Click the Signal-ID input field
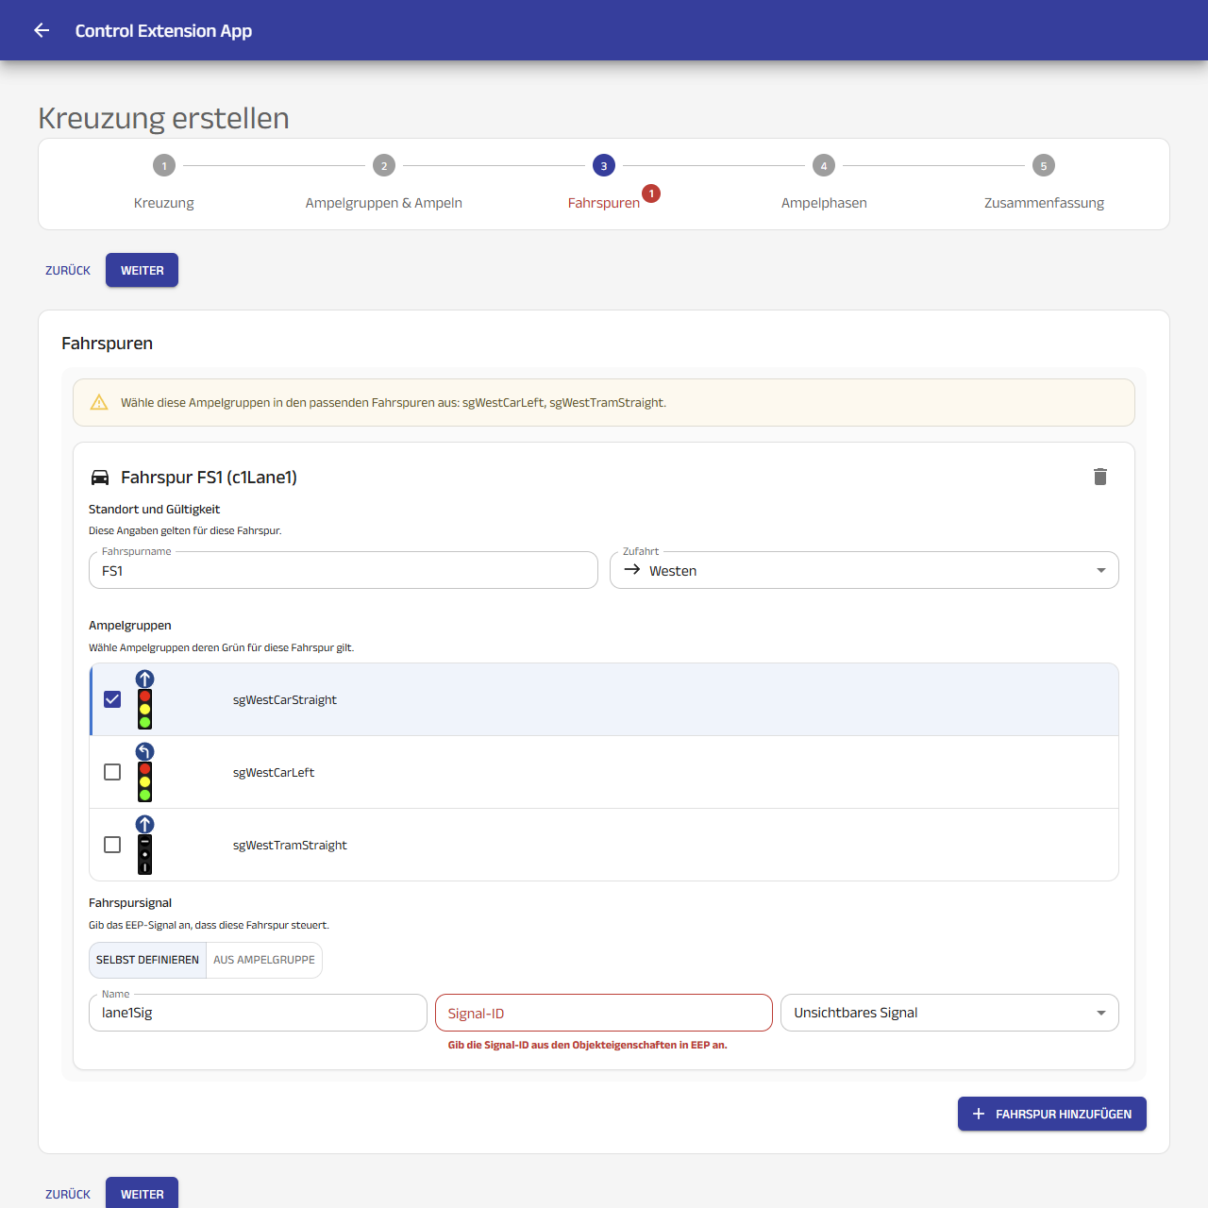Screen dimensions: 1208x1208 604,1013
